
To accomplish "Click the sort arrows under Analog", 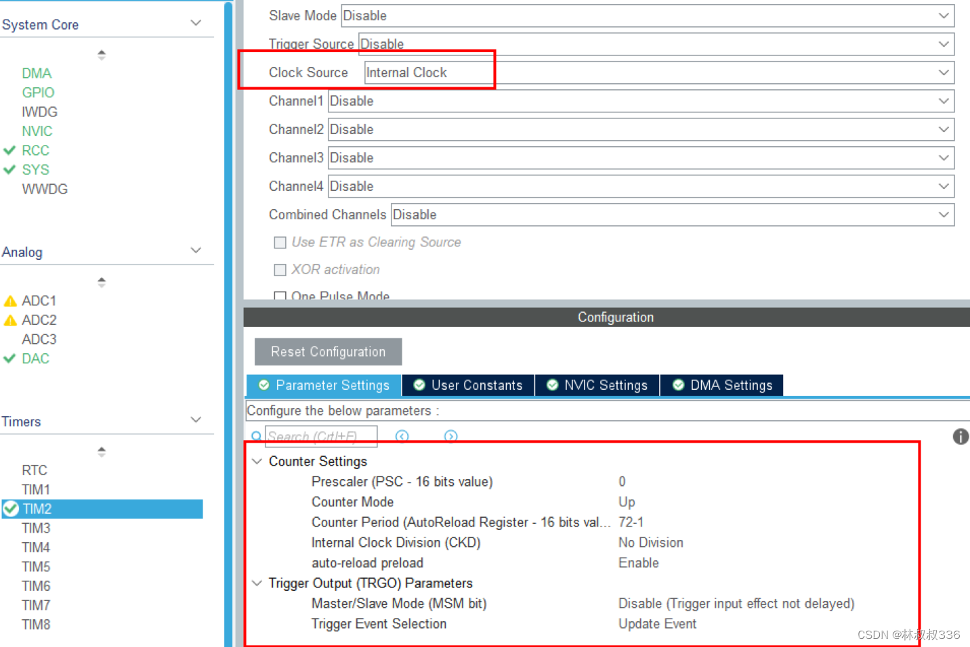I will pos(102,282).
